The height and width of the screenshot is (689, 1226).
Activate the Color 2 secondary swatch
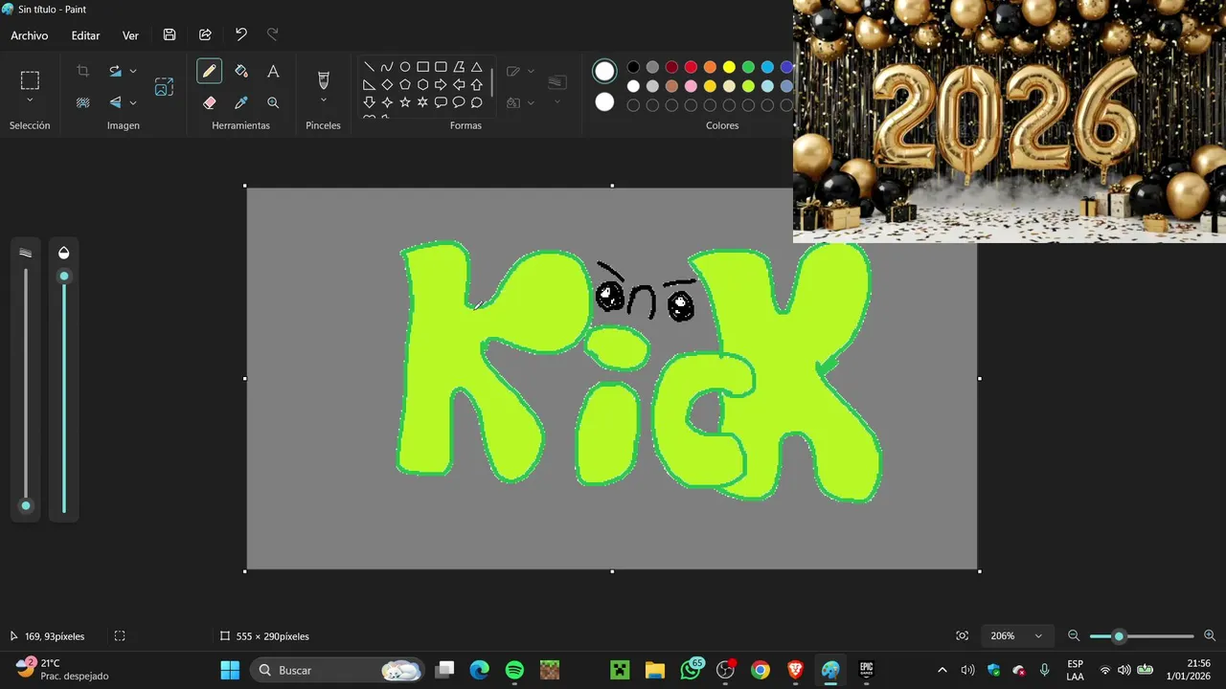[604, 101]
